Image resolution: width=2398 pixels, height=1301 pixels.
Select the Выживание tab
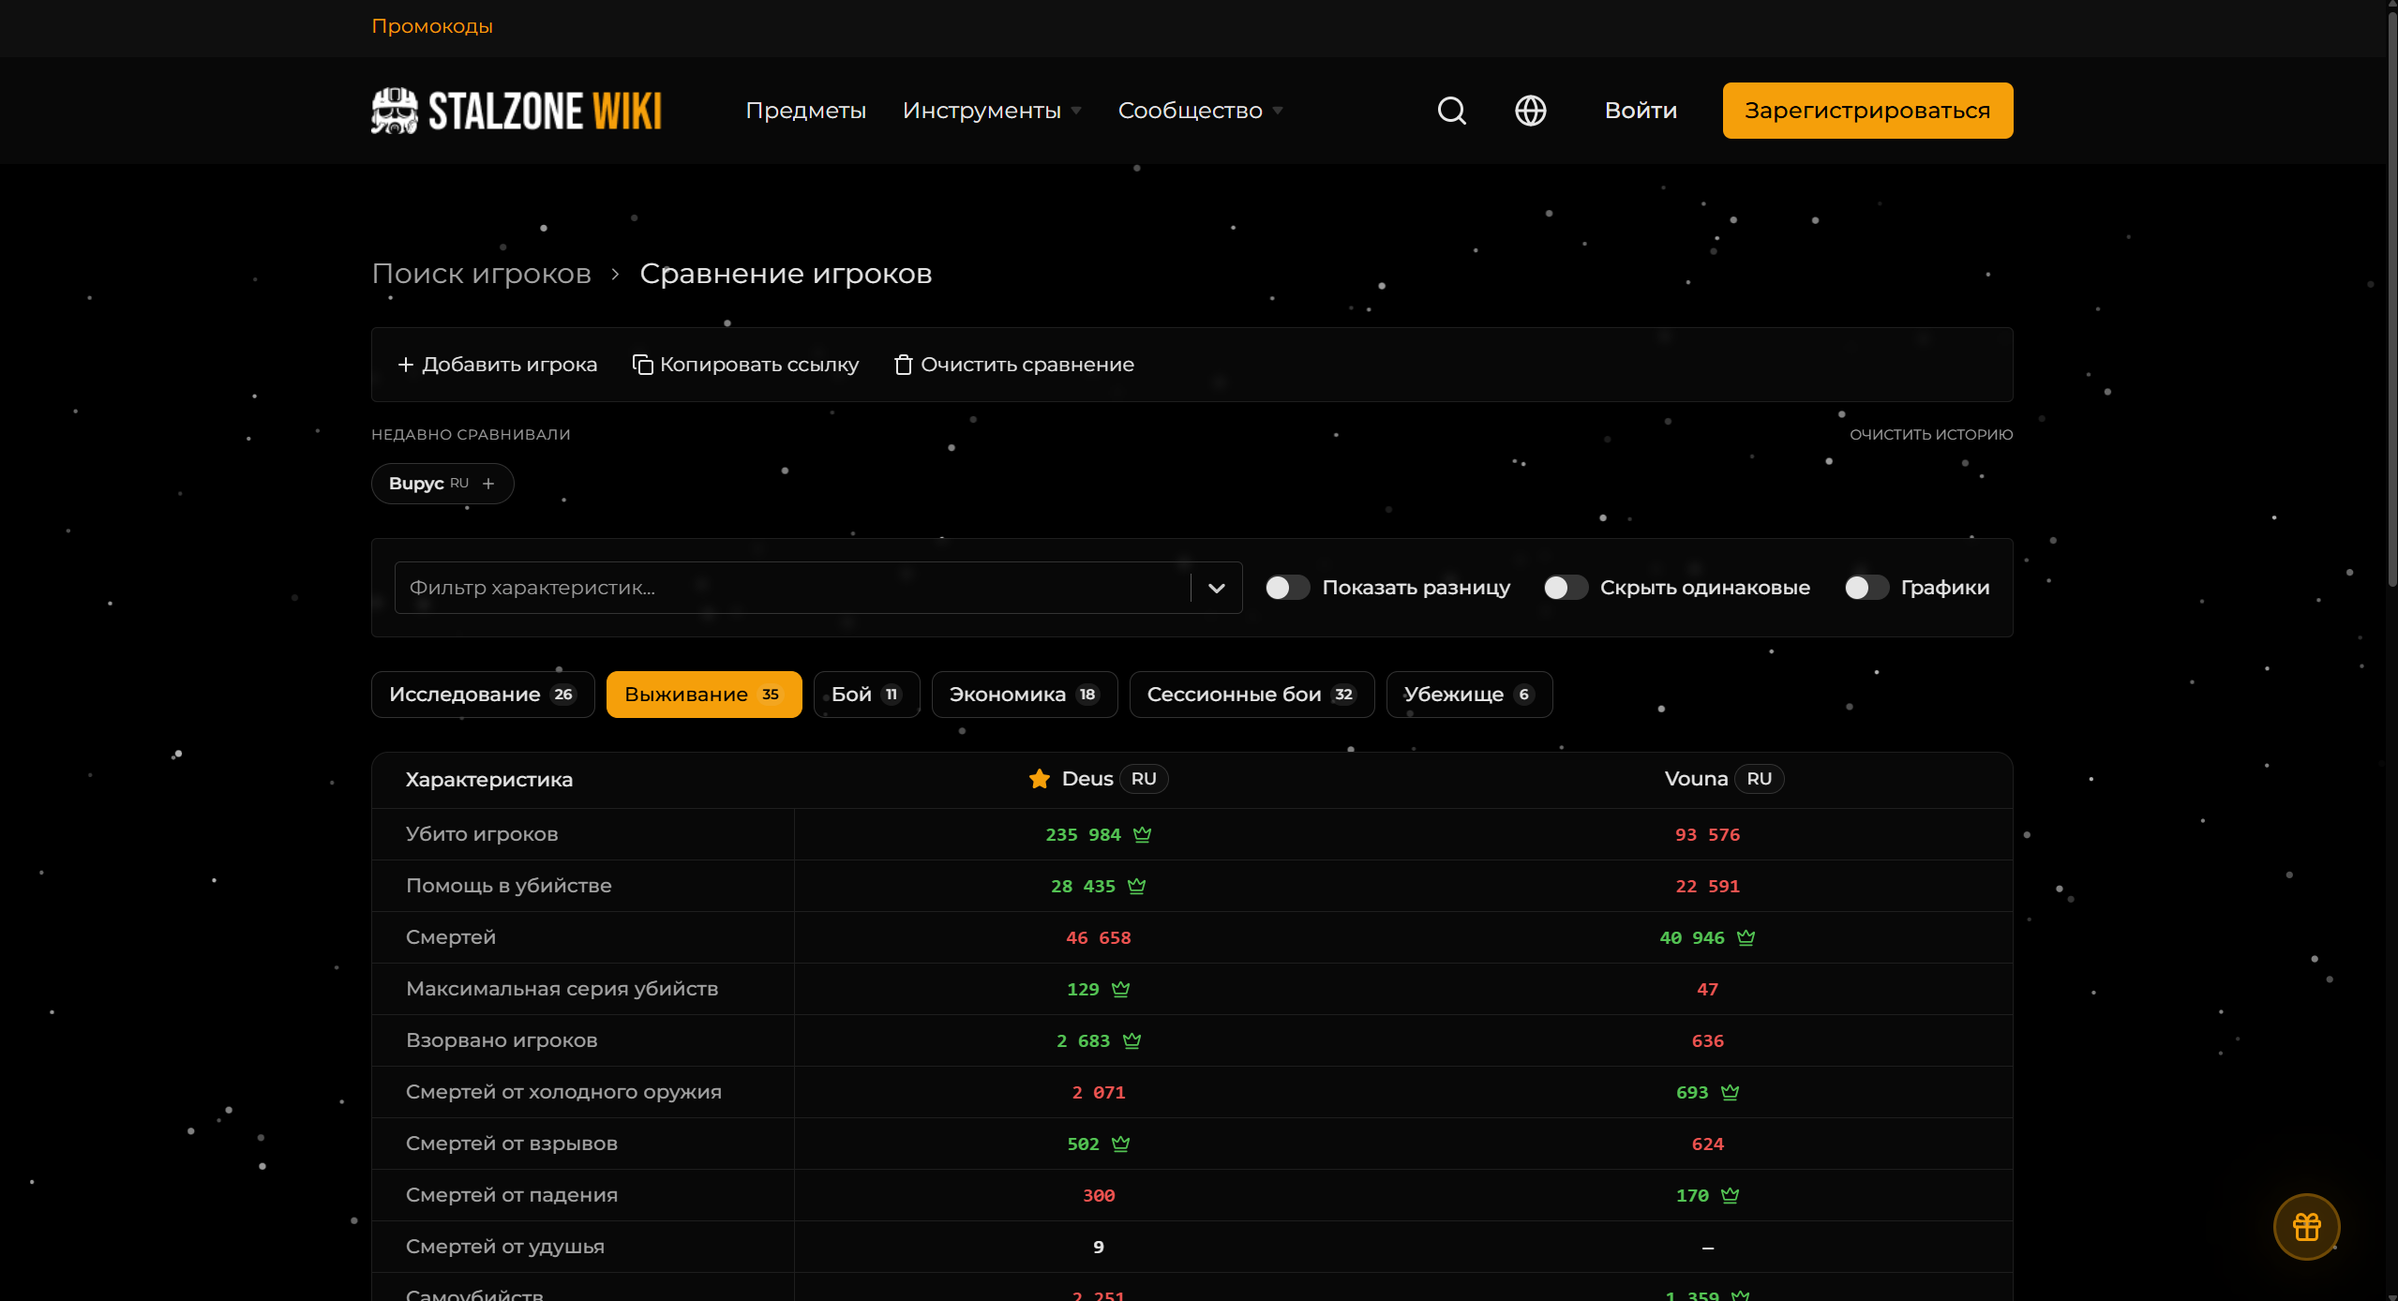pyautogui.click(x=704, y=695)
